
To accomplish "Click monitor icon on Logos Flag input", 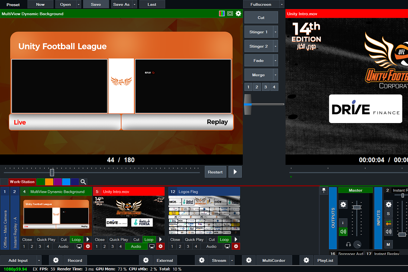I will click(x=227, y=247).
